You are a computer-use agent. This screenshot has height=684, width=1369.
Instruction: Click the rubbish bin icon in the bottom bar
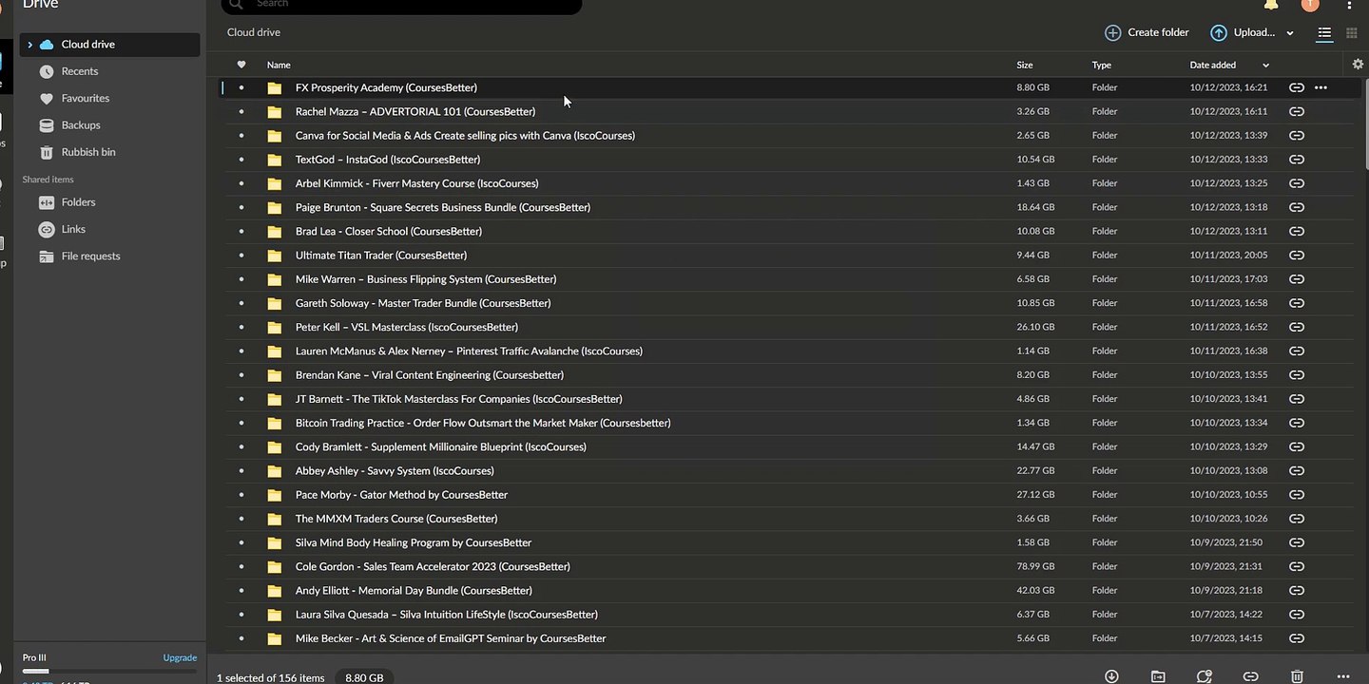tap(1297, 676)
